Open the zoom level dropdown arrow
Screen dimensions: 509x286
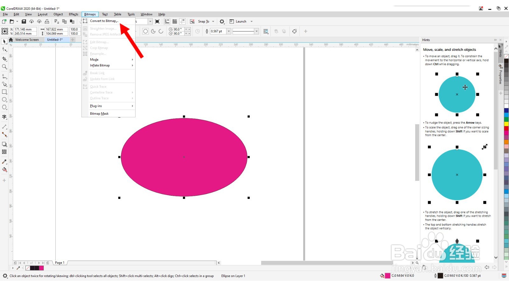150,21
